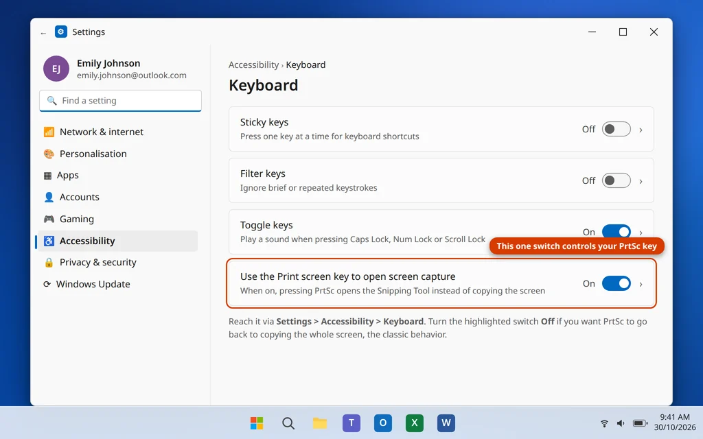
Task: Click the Windows Update refresh icon
Action: 47,284
